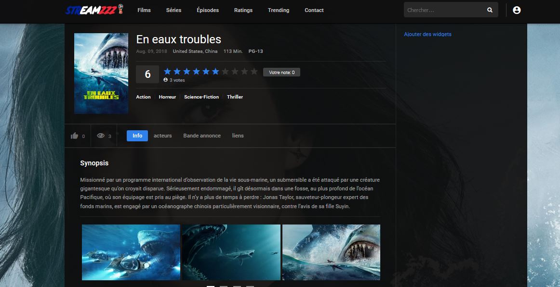Go to the Ratings page
560x287 pixels.
coord(243,10)
